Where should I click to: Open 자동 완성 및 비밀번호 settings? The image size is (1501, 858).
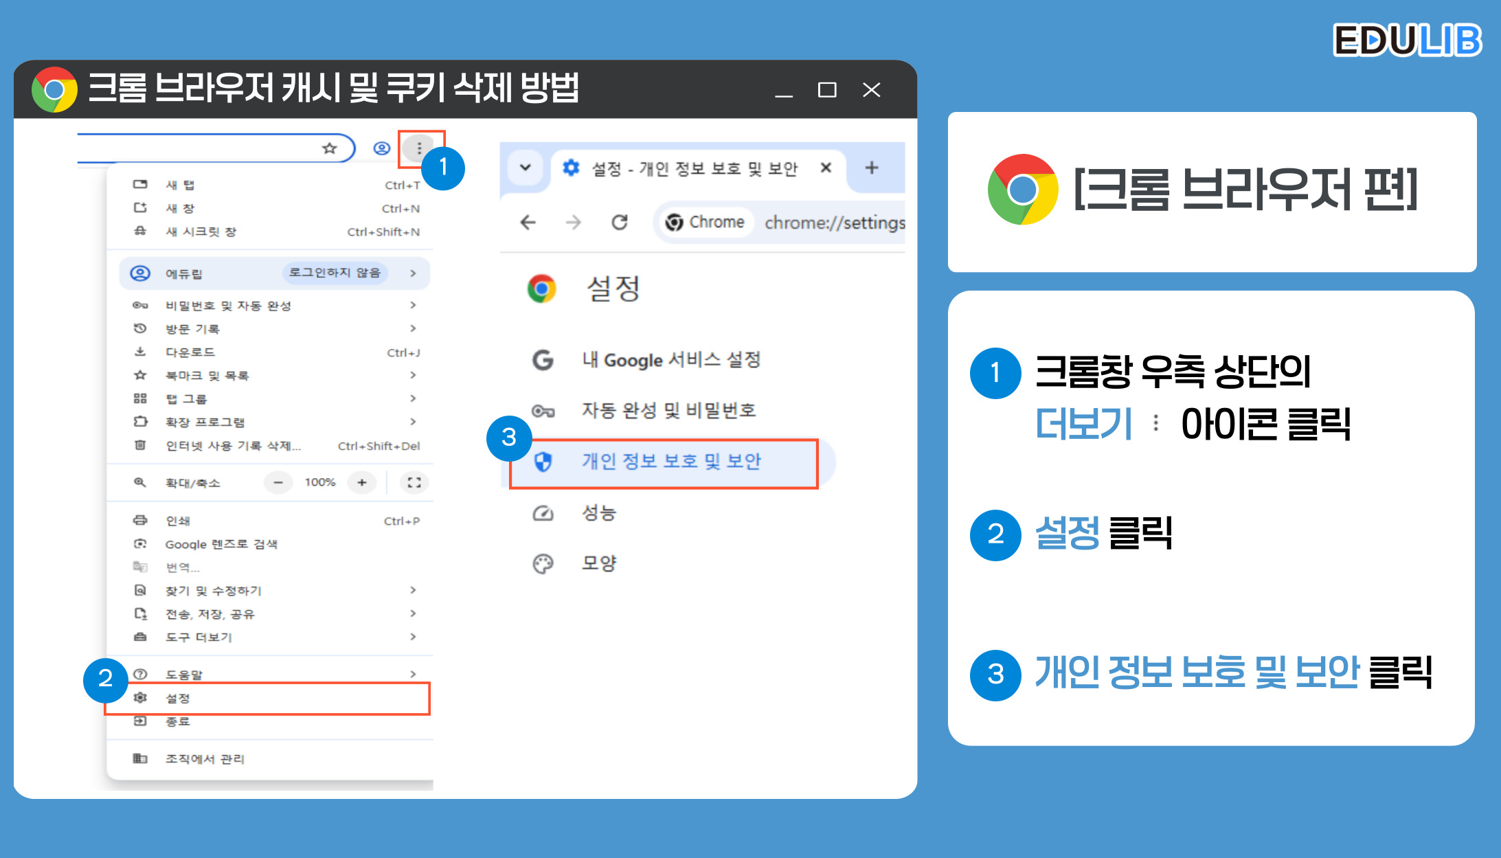tap(668, 411)
